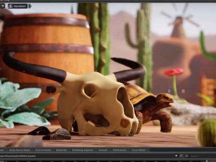This screenshot has height=162, width=216.
Task: Open the filter dropdown arrow beside the bookmark
Action: click(x=176, y=156)
